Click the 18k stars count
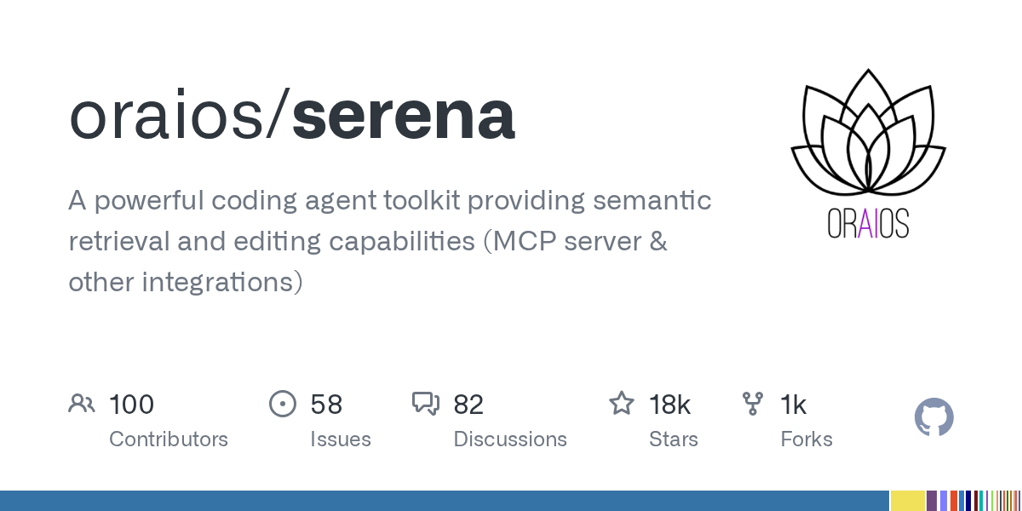Viewport: 1022px width, 511px height. click(x=669, y=404)
